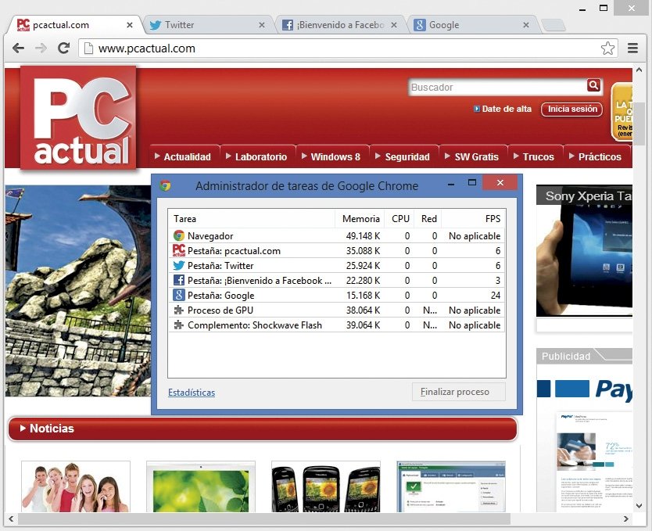Viewport: 652px width, 531px height.
Task: Sort tasks by the FPS column
Action: point(474,219)
